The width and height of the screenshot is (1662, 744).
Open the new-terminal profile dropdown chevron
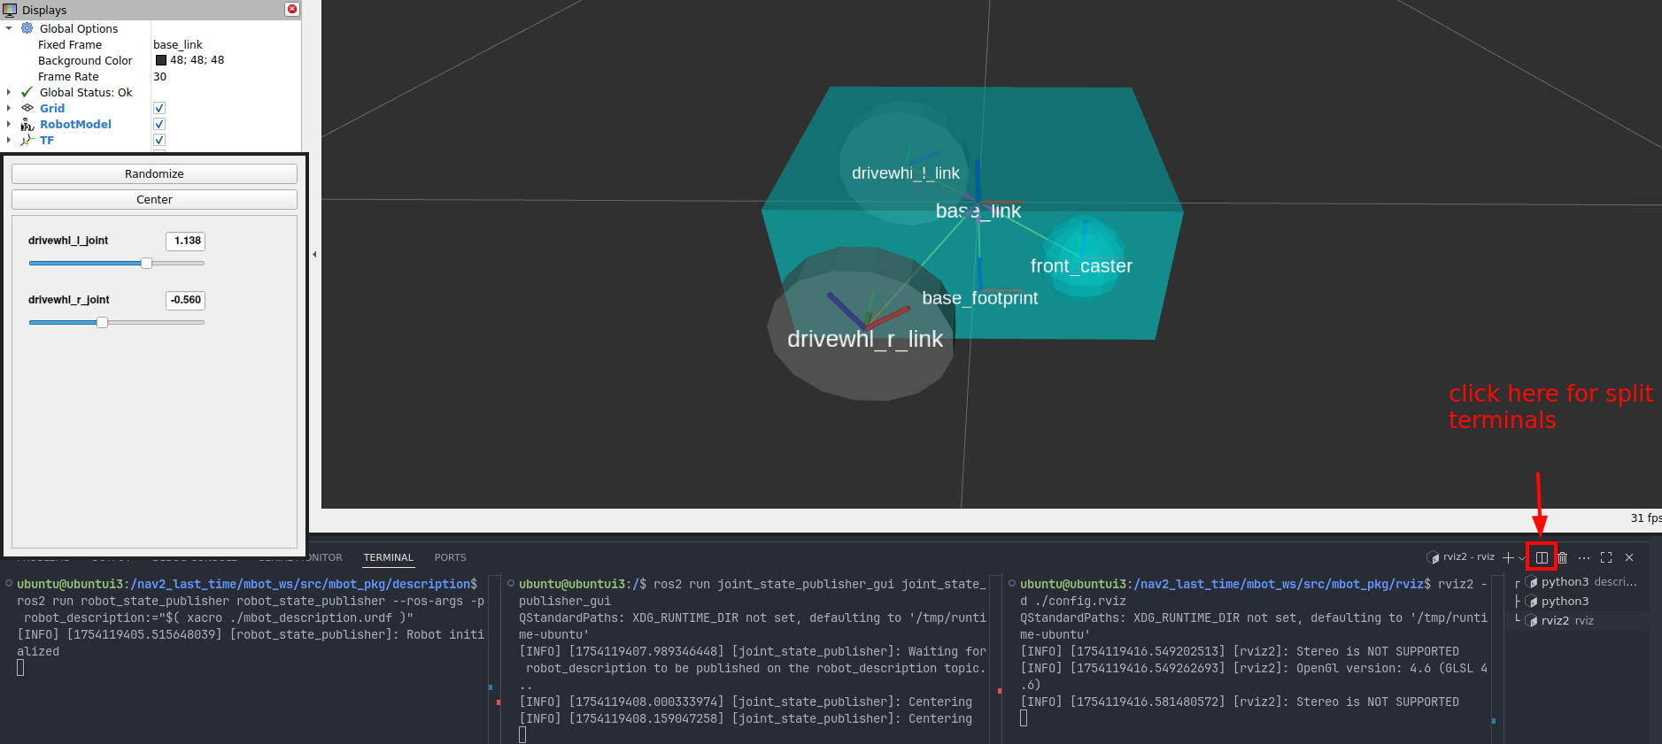pyautogui.click(x=1521, y=558)
